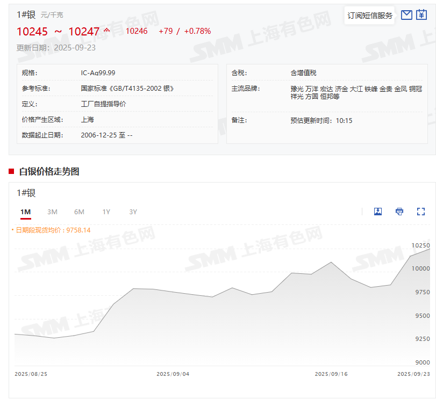Screen dimensions: 436x400
Task: Switch chart to the 3M range
Action: [52, 212]
